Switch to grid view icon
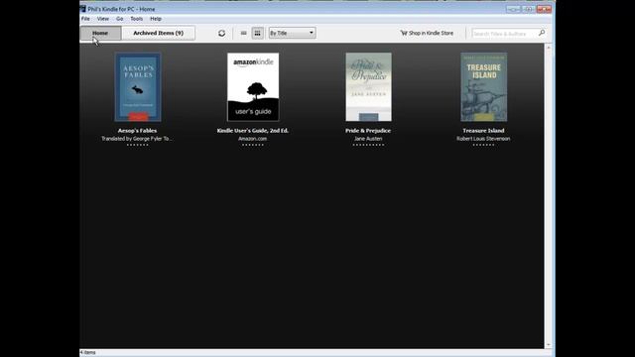635x357 pixels. 257,33
